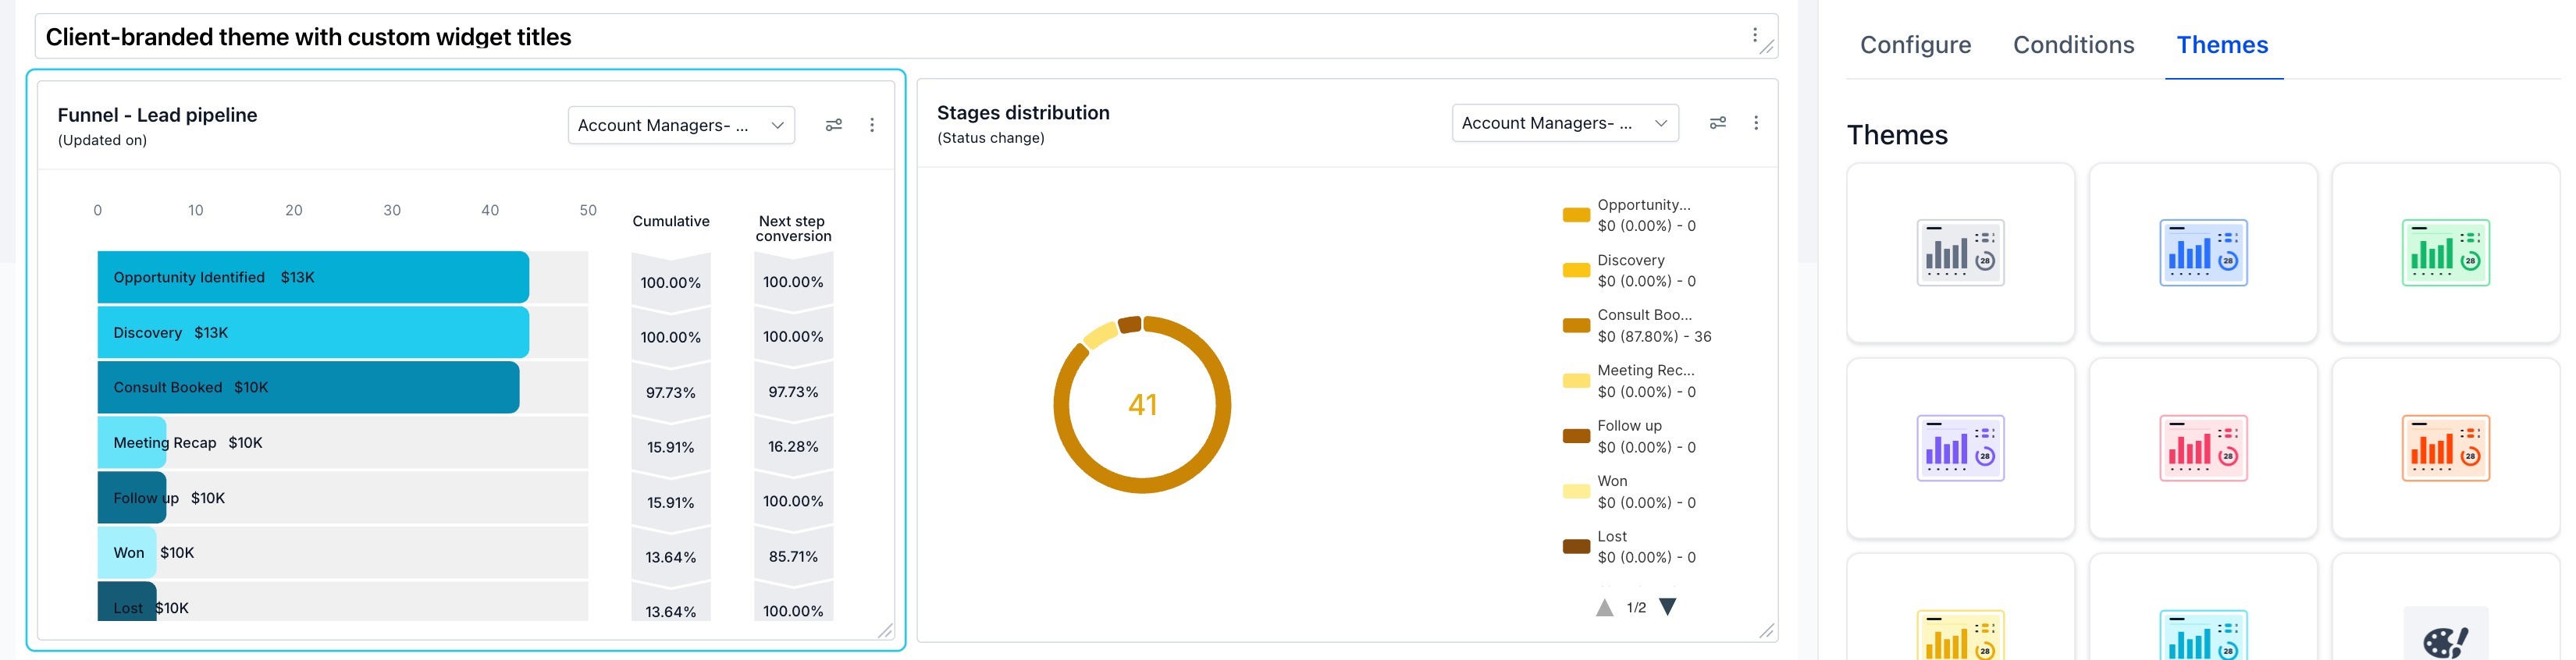Click the 1/2 legend page indicator
This screenshot has width=2576, height=660.
coord(1636,608)
